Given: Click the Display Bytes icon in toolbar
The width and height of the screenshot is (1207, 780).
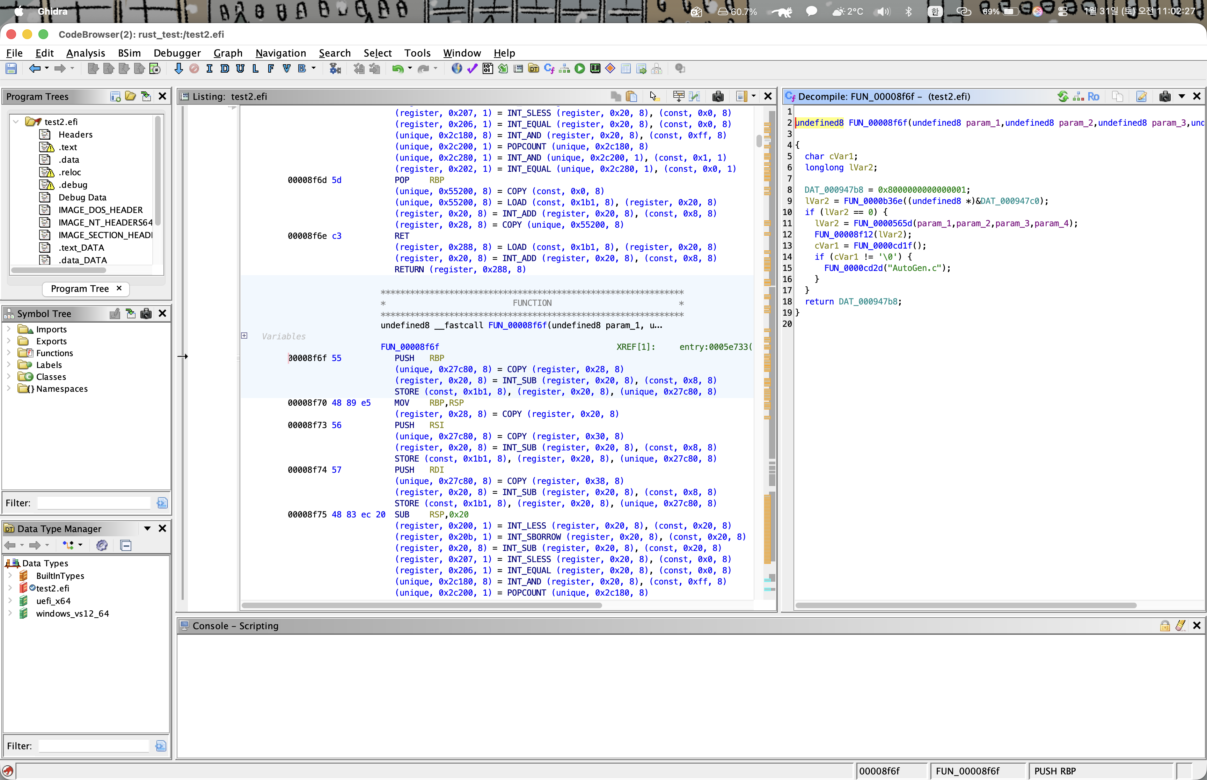Looking at the screenshot, I should [487, 69].
